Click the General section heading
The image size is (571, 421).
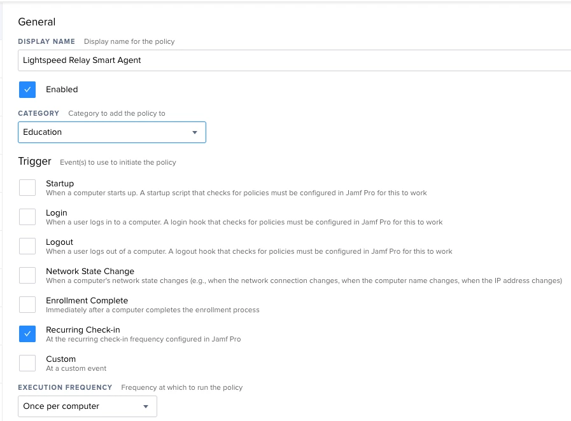[37, 22]
